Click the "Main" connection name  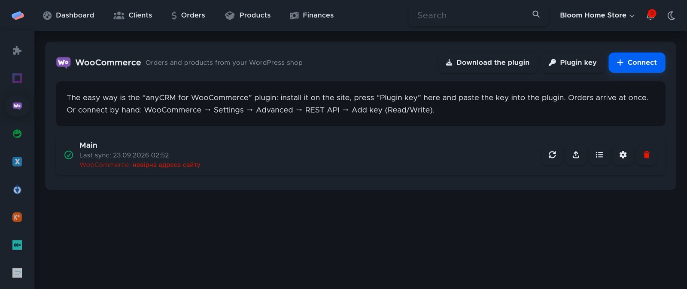[x=88, y=145]
